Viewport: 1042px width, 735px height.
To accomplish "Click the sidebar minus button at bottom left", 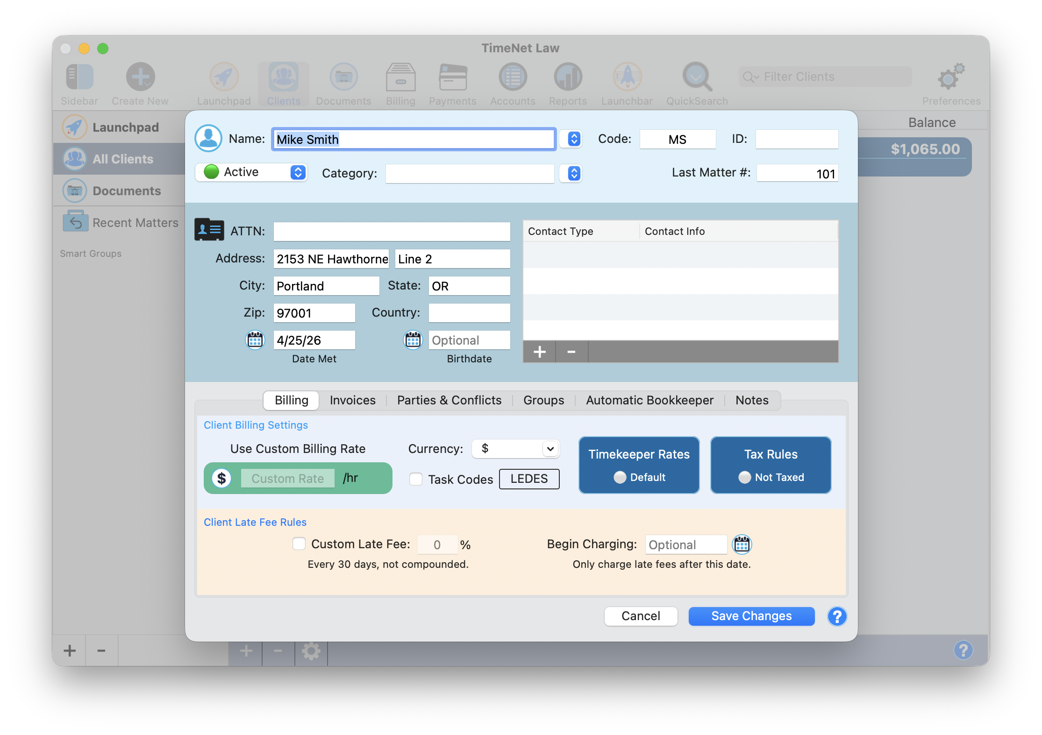I will pos(101,650).
